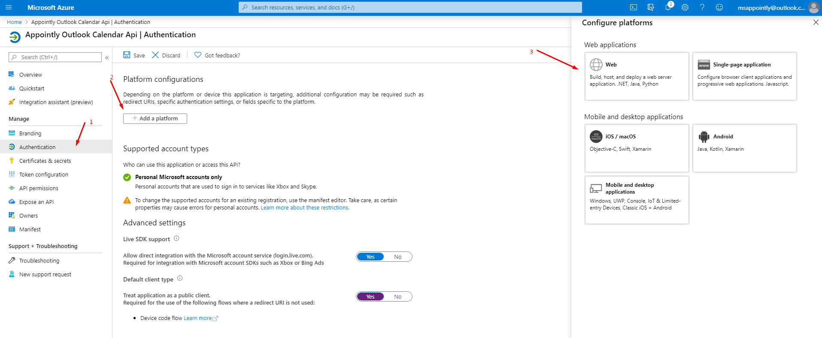Focus the top search resources bar
This screenshot has width=822, height=338.
410,7
